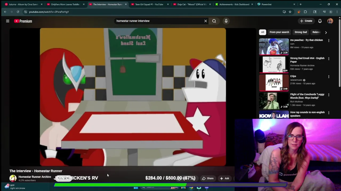Clear the search box with the X
This screenshot has height=191, width=341.
coord(206,21)
